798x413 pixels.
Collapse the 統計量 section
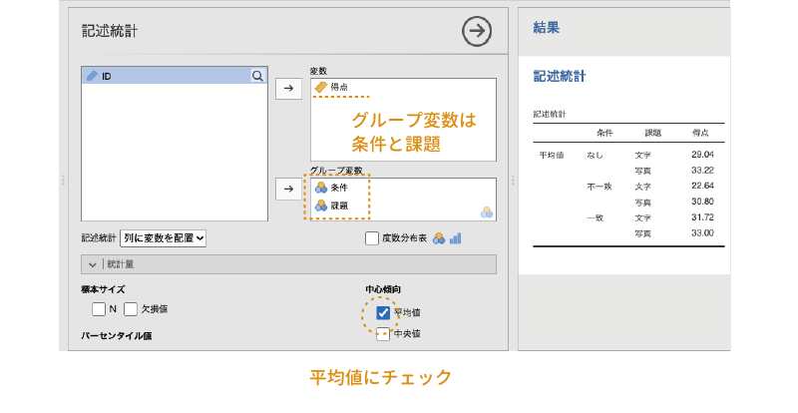(x=93, y=264)
